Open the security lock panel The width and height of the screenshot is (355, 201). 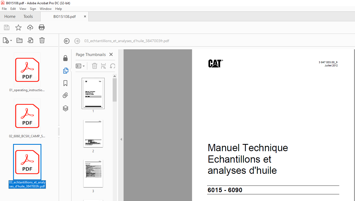pyautogui.click(x=65, y=58)
